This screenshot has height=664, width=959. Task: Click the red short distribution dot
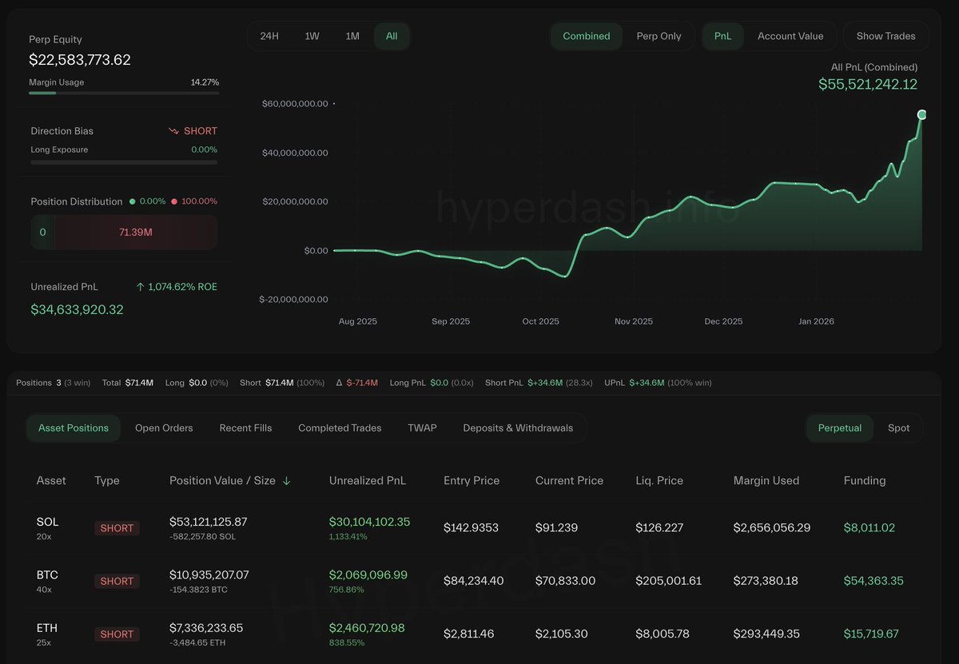tap(174, 202)
